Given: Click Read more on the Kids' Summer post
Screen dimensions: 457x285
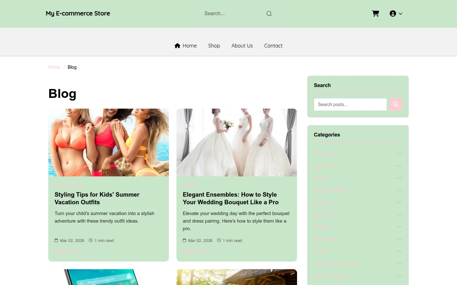Looking at the screenshot, I should point(69,252).
